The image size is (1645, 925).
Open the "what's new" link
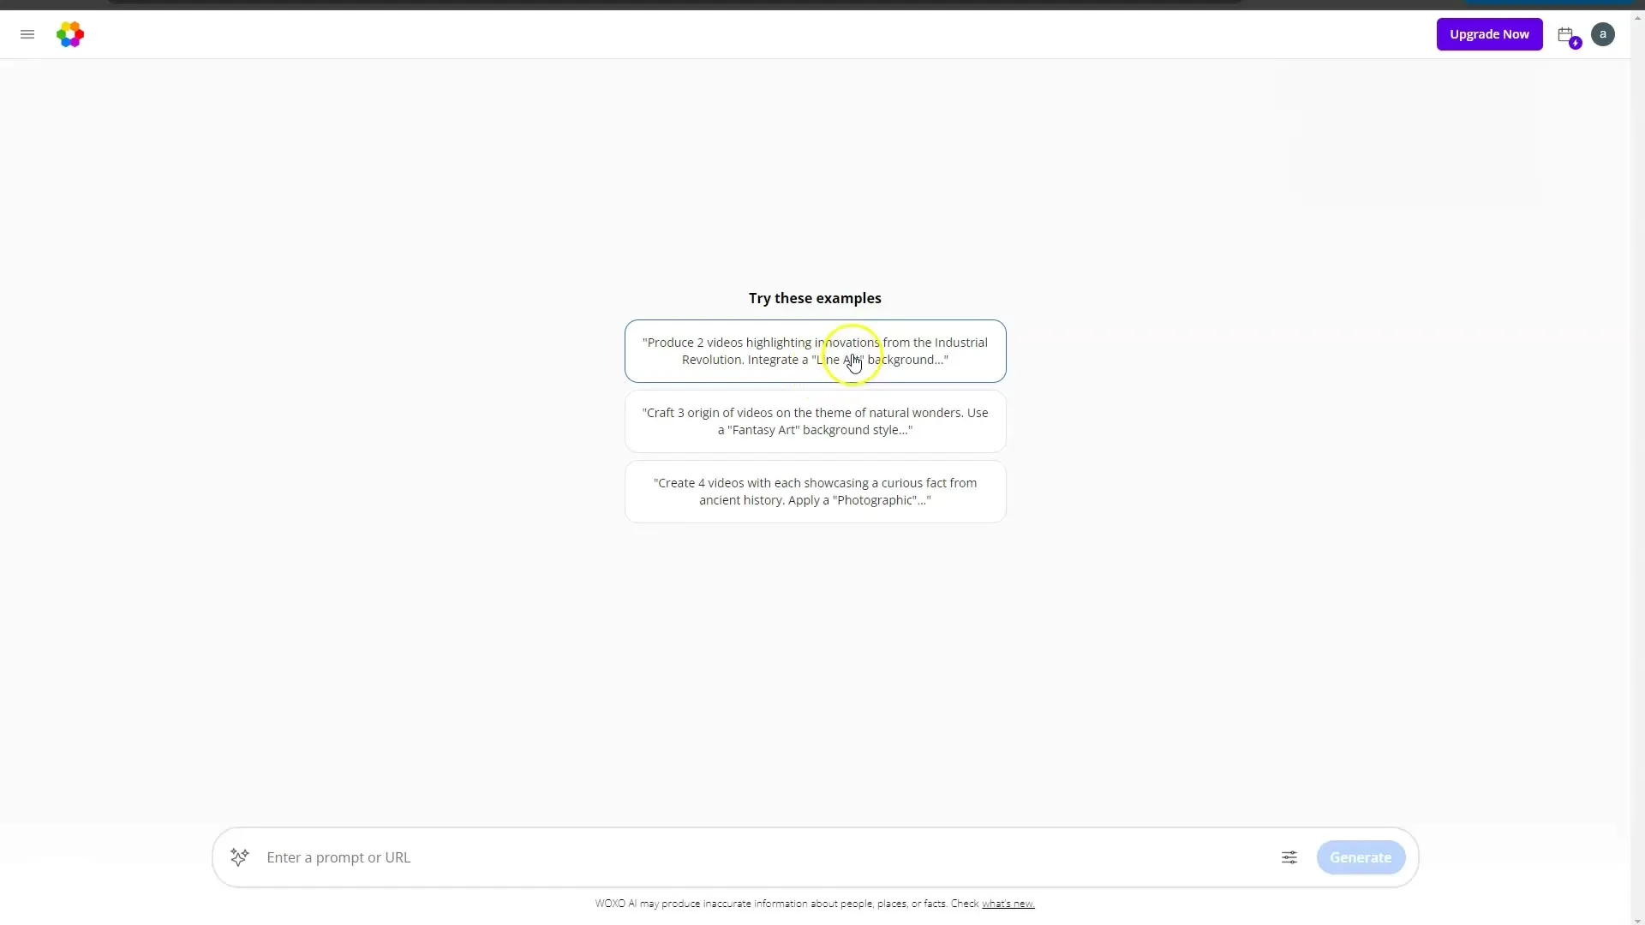tap(1008, 904)
